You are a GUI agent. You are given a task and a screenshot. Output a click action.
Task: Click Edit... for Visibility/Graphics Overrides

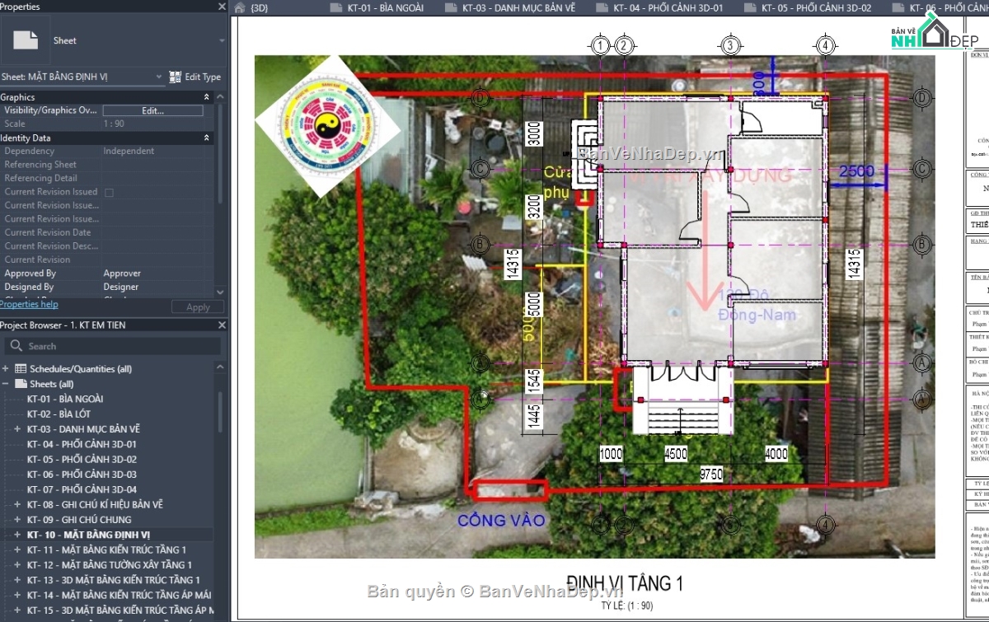[x=152, y=110]
